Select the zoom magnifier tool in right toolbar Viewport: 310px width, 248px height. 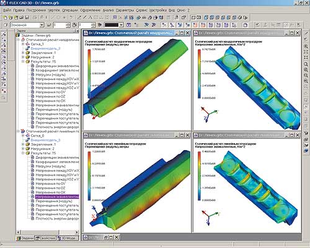[x=306, y=64]
